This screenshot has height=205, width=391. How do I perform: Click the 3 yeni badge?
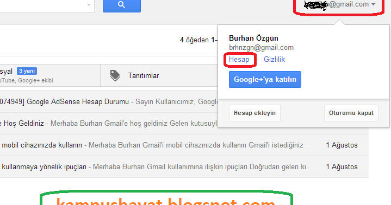[27, 71]
